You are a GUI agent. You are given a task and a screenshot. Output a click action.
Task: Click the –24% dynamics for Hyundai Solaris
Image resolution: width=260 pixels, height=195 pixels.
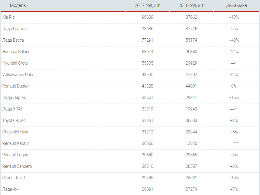(x=234, y=52)
